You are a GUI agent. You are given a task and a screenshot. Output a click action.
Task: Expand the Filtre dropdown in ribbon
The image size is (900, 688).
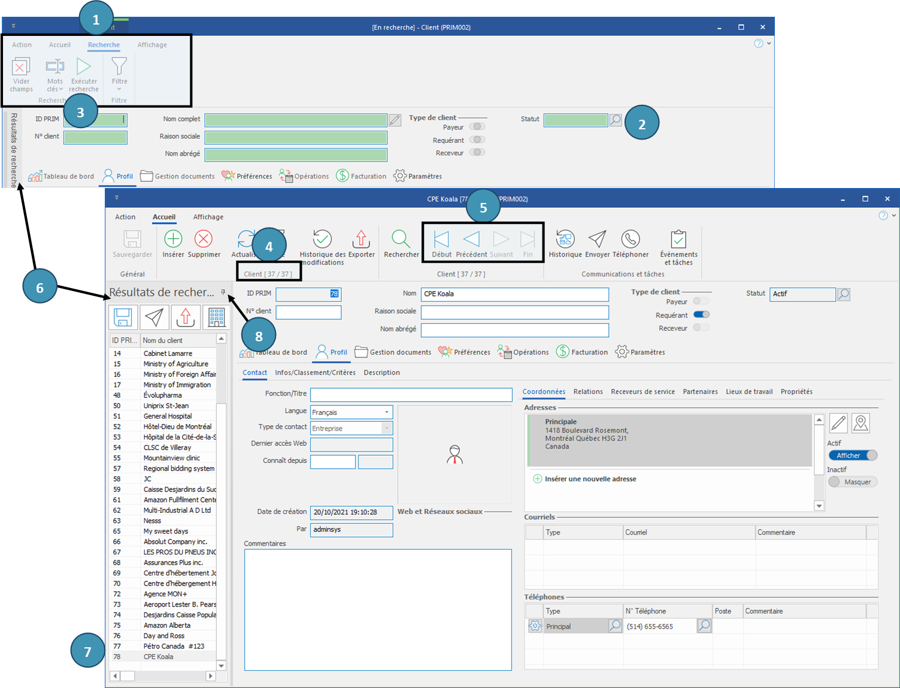119,89
